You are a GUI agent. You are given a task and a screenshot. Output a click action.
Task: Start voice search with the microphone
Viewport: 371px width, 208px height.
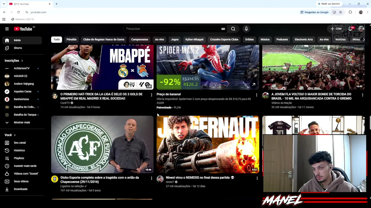[246, 29]
